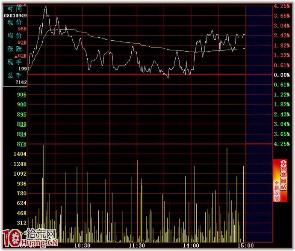Select the current lots value 199
Screen dimensions: 295x251
[23, 69]
